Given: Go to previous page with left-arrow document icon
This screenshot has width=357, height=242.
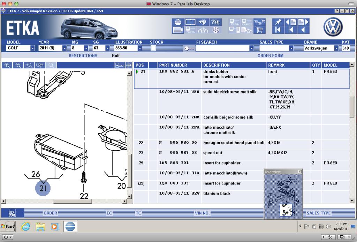Looking at the screenshot, I should (x=291, y=22).
